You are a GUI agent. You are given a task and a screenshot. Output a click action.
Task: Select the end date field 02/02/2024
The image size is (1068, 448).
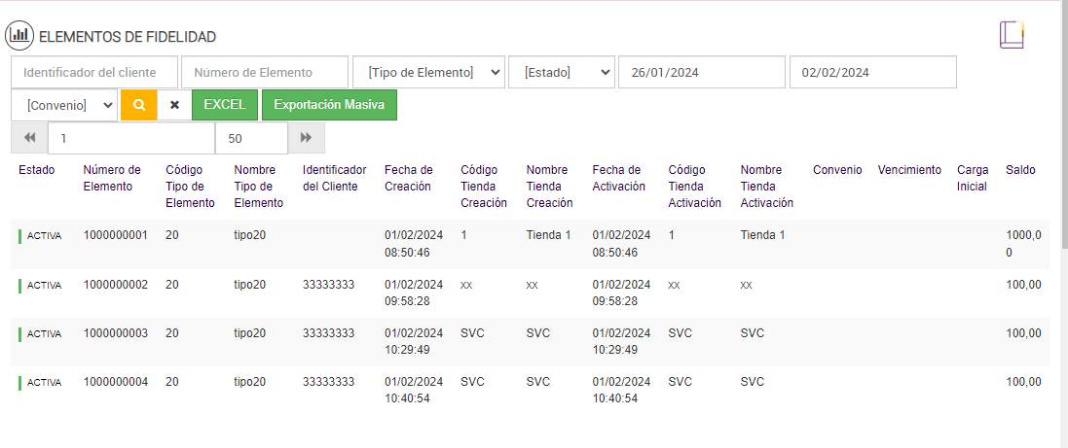(872, 72)
